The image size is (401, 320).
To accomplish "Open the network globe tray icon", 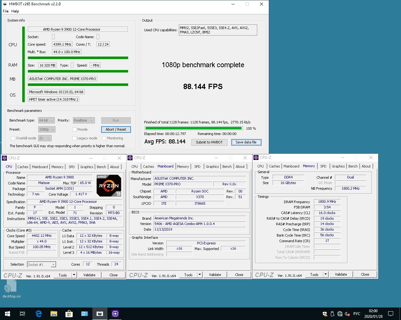I will coord(340,314).
